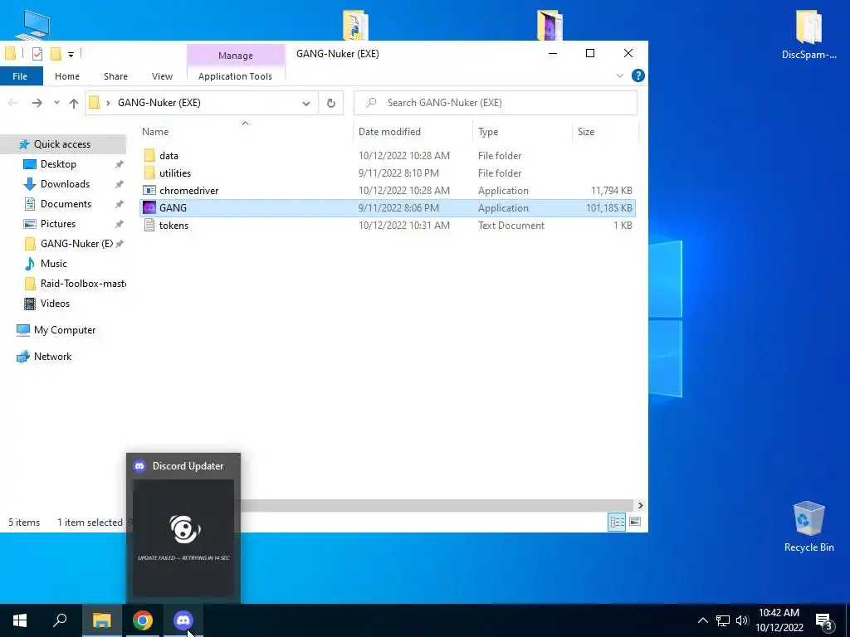Viewport: 850px width, 637px height.
Task: Click the Discord taskbar icon
Action: coord(183,620)
